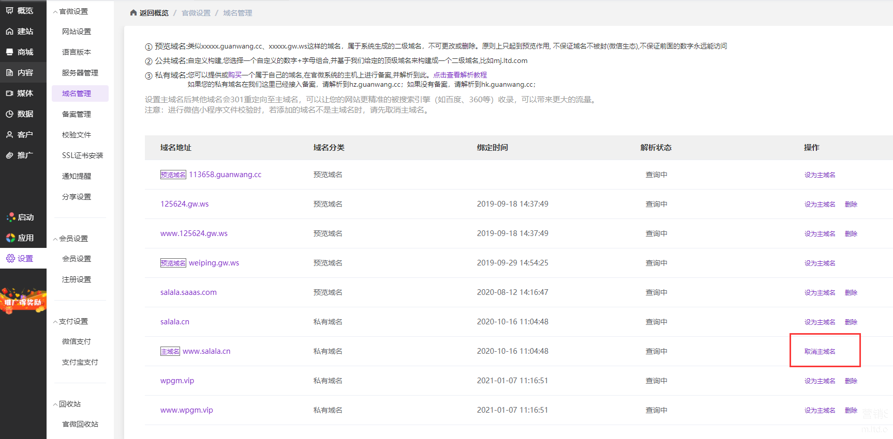
Task: Click 返回概览 breadcrumb home link
Action: tap(149, 13)
